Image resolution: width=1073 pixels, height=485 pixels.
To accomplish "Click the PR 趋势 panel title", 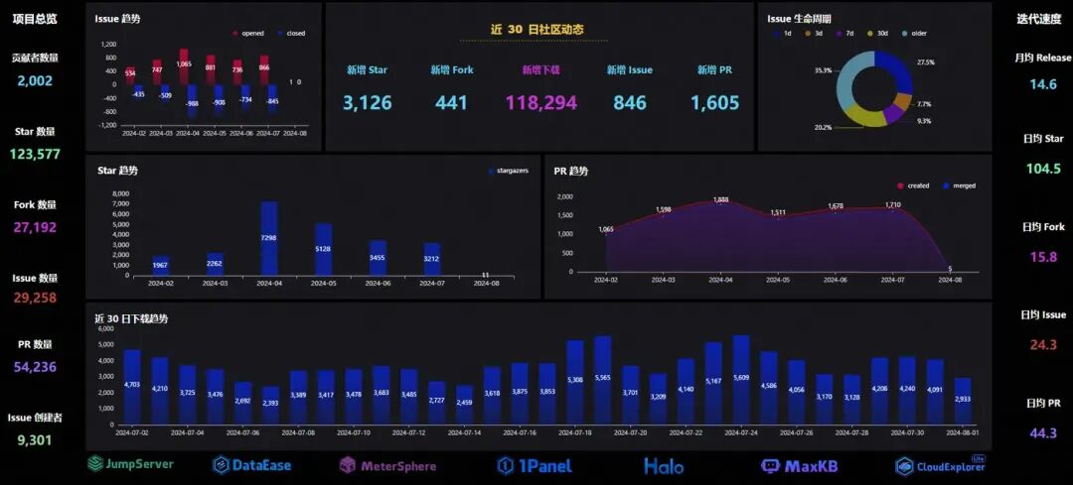I will pyautogui.click(x=570, y=171).
